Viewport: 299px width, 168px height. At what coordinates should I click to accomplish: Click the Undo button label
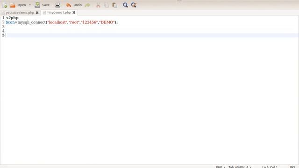tap(78, 5)
